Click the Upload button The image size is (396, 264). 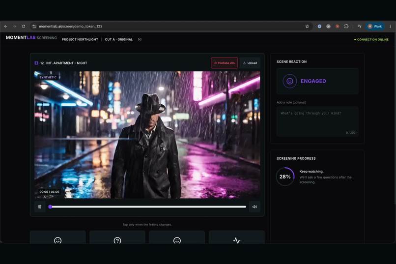[250, 63]
